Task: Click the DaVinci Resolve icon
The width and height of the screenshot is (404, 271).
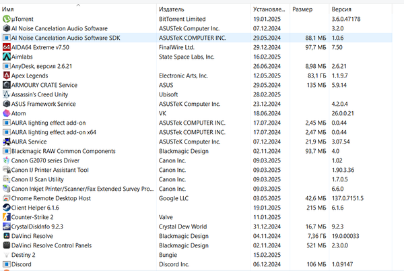Action: 7,236
